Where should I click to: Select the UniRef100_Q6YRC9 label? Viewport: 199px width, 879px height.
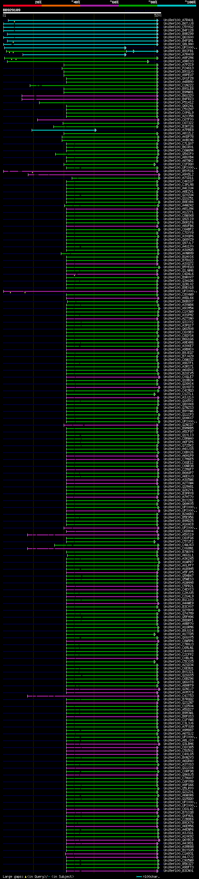178,840
